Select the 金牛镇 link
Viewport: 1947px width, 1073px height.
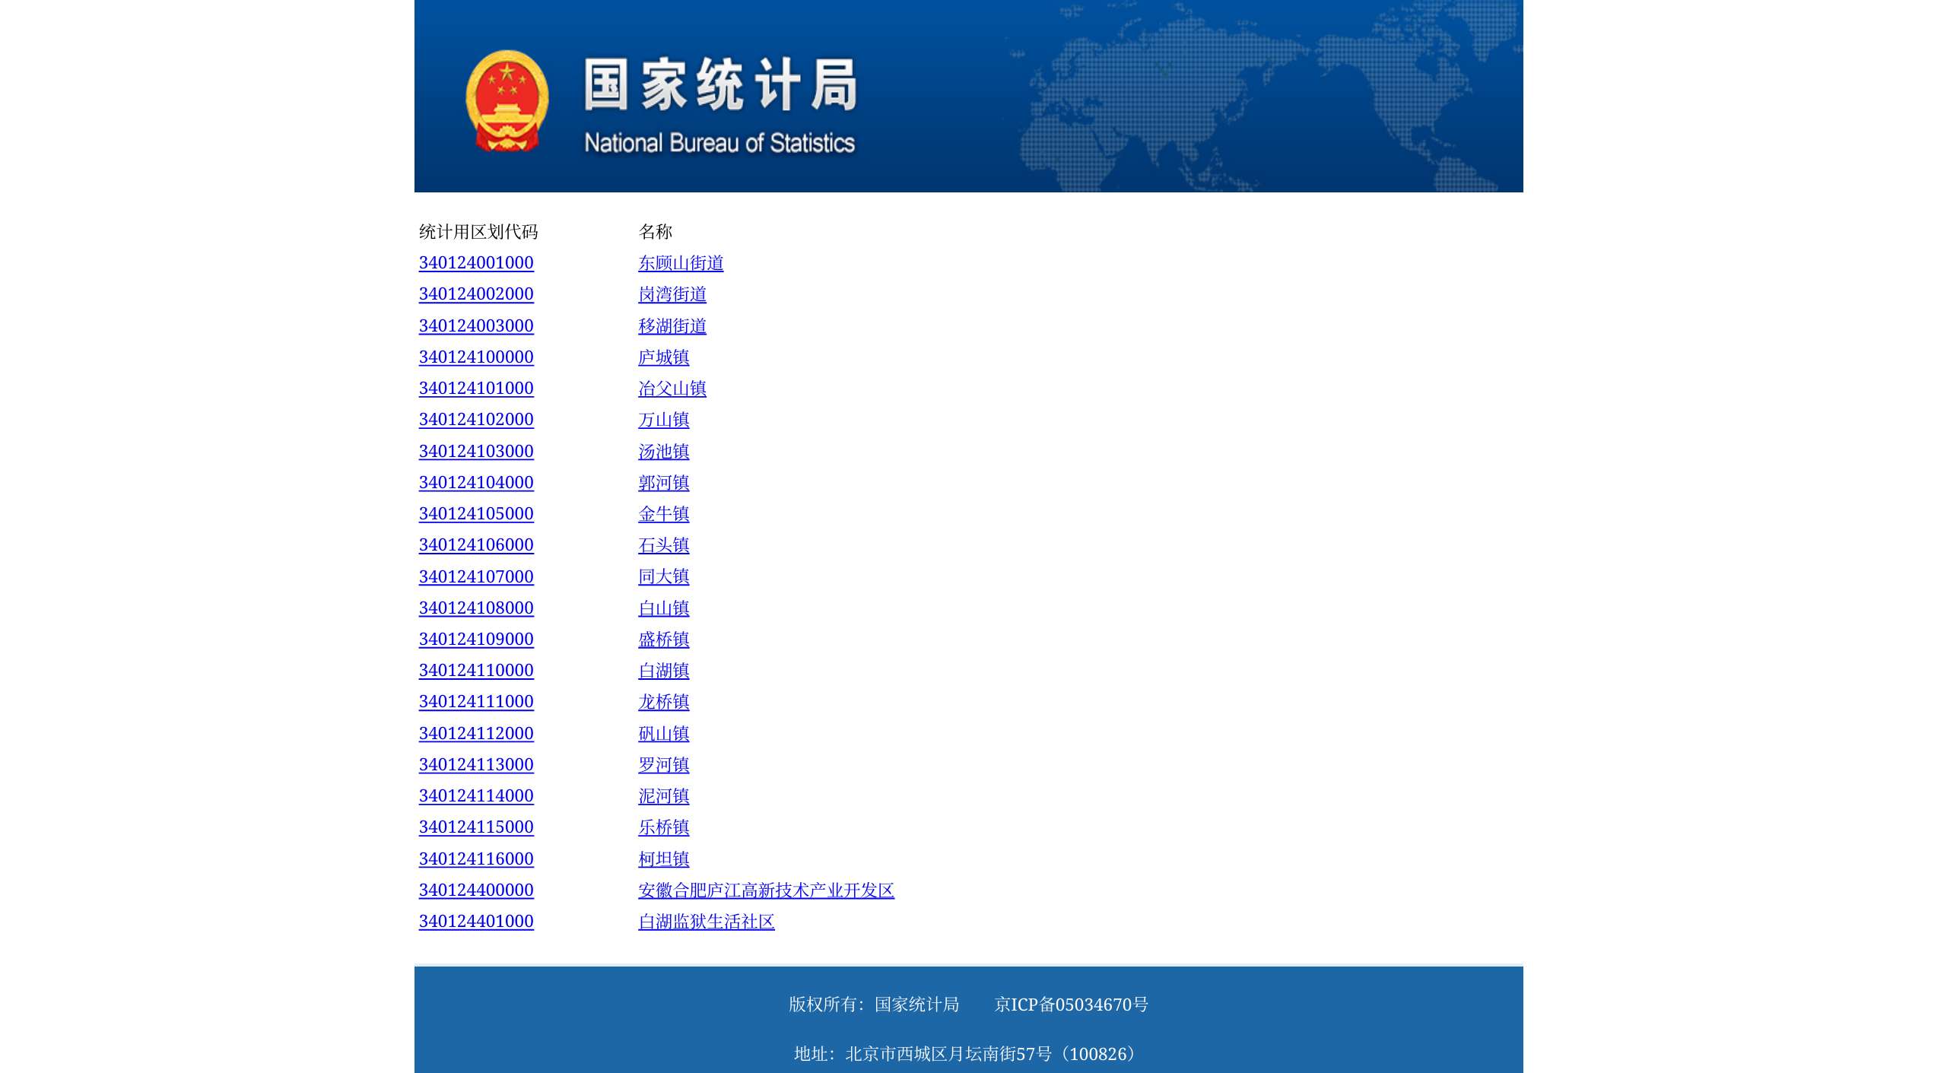[x=663, y=514]
